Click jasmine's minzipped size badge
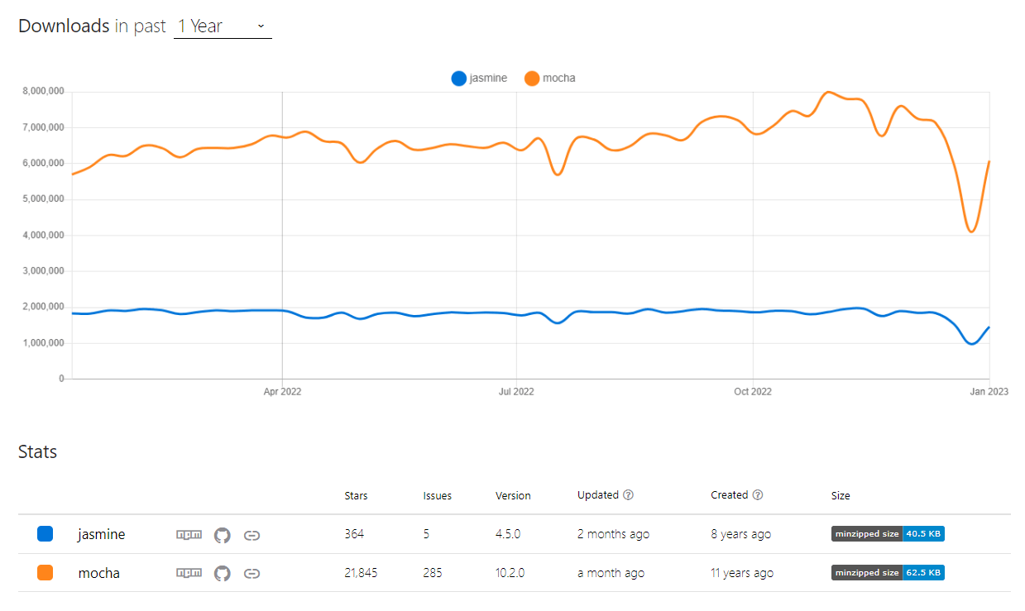The height and width of the screenshot is (611, 1025). (887, 533)
